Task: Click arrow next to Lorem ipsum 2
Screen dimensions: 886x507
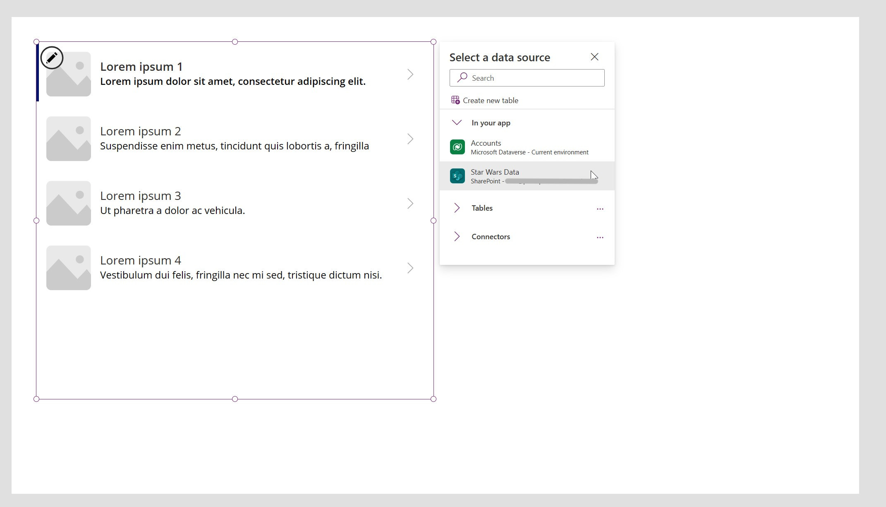Action: pyautogui.click(x=410, y=139)
